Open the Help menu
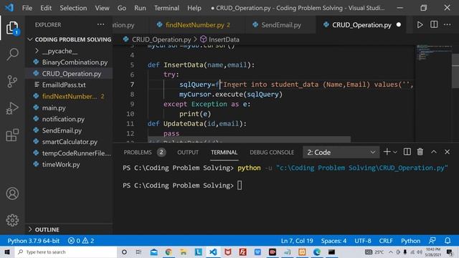The image size is (459, 258). click(194, 8)
